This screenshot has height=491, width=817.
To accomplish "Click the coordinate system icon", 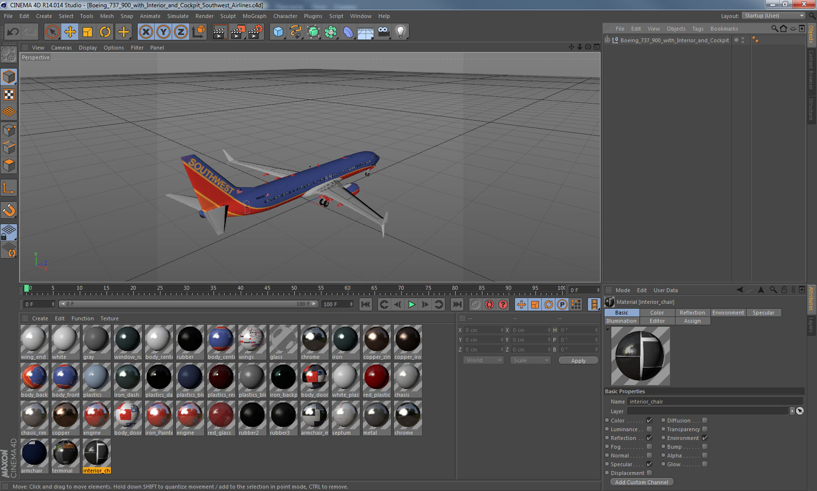I will tap(198, 32).
